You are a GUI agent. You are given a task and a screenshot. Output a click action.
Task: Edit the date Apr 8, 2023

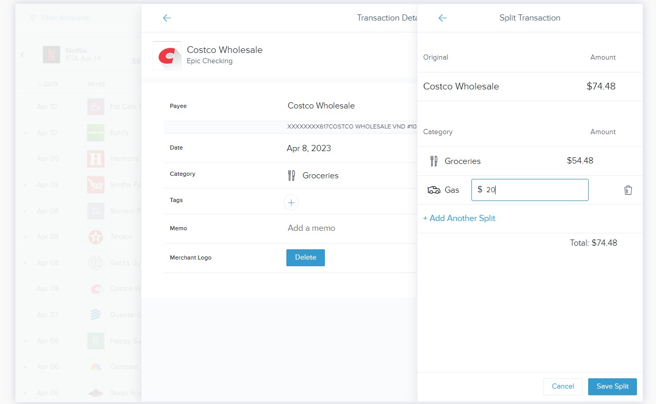[309, 149]
